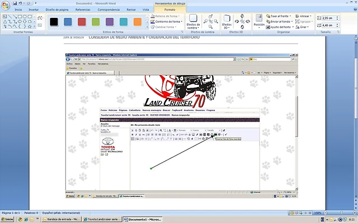Screen dimensions: 358x223
Task: Open the Alinear menu
Action: [x=303, y=16]
